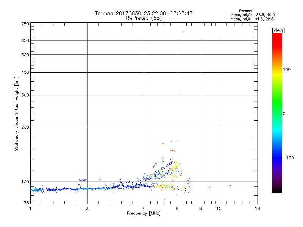Click the 'Stationary phase Virtual Height [km]' axis label
Image resolution: width=303 pixels, height=227 pixels.
(17, 113)
